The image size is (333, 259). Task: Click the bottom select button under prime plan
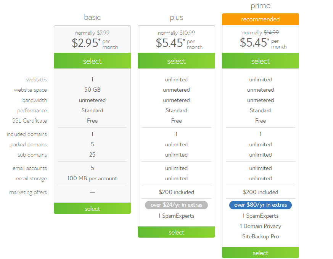coord(261,253)
